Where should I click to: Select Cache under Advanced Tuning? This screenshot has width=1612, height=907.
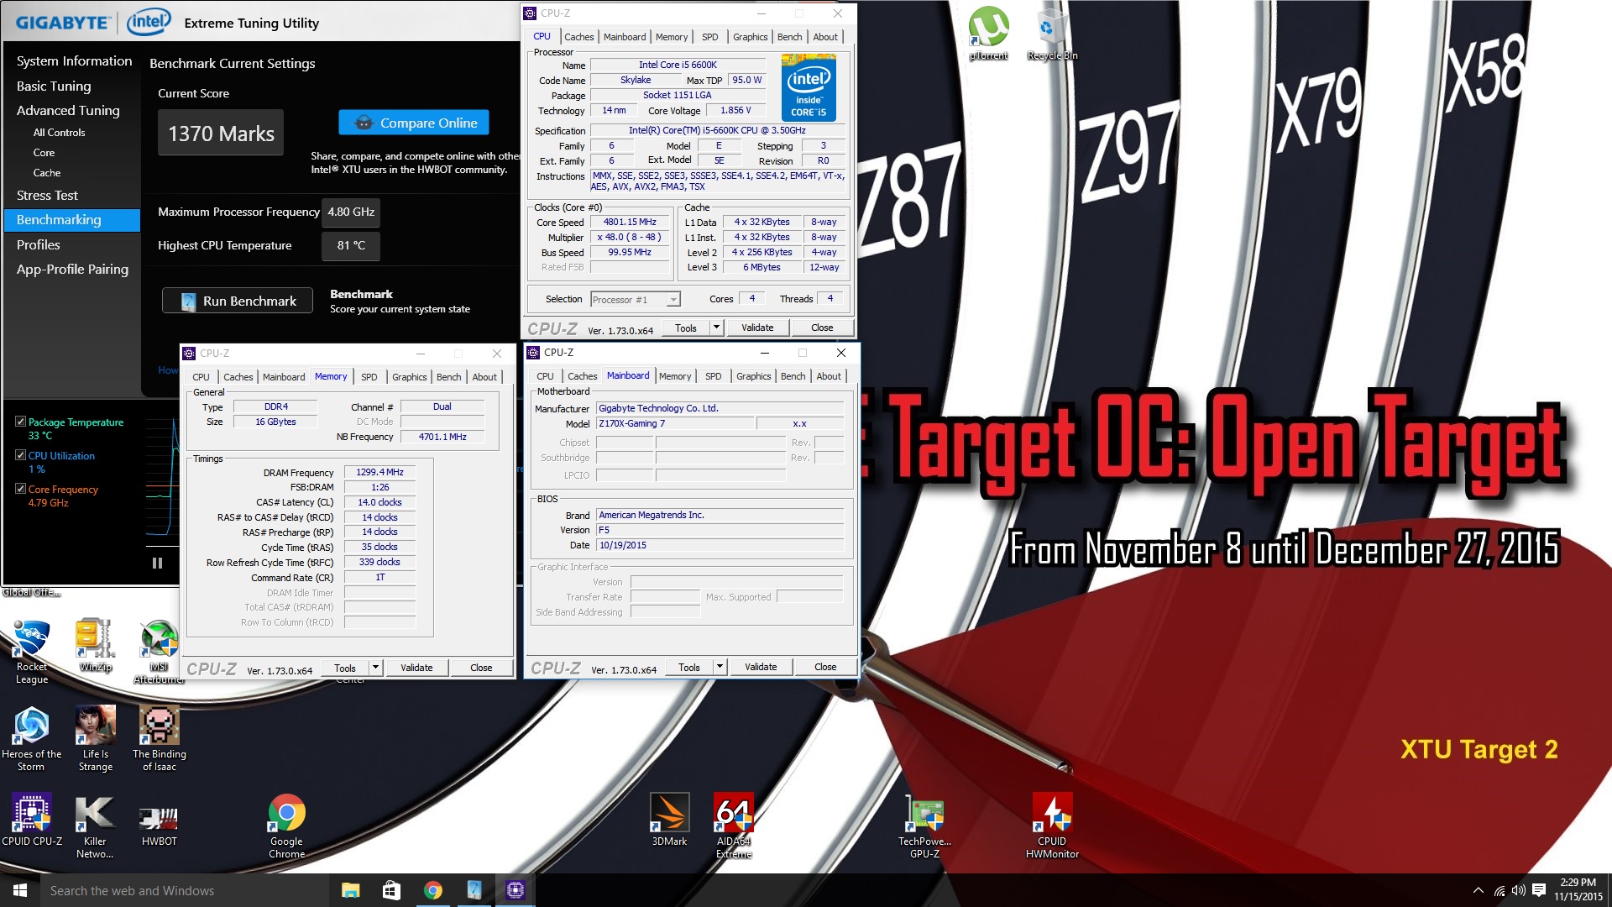coord(47,173)
